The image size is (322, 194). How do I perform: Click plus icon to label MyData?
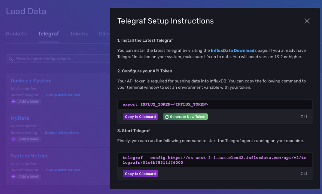[x=13, y=139]
